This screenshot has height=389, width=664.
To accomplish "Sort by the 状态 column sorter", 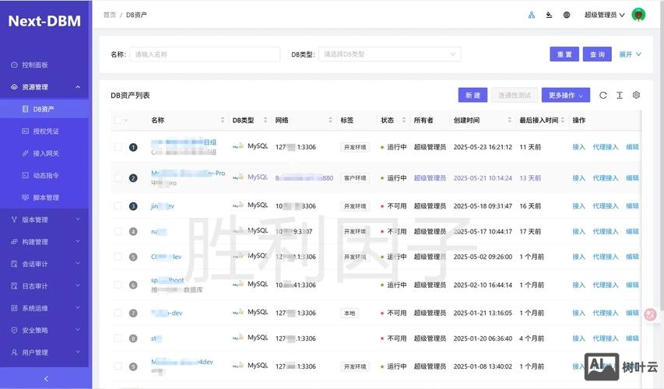I will click(x=403, y=121).
